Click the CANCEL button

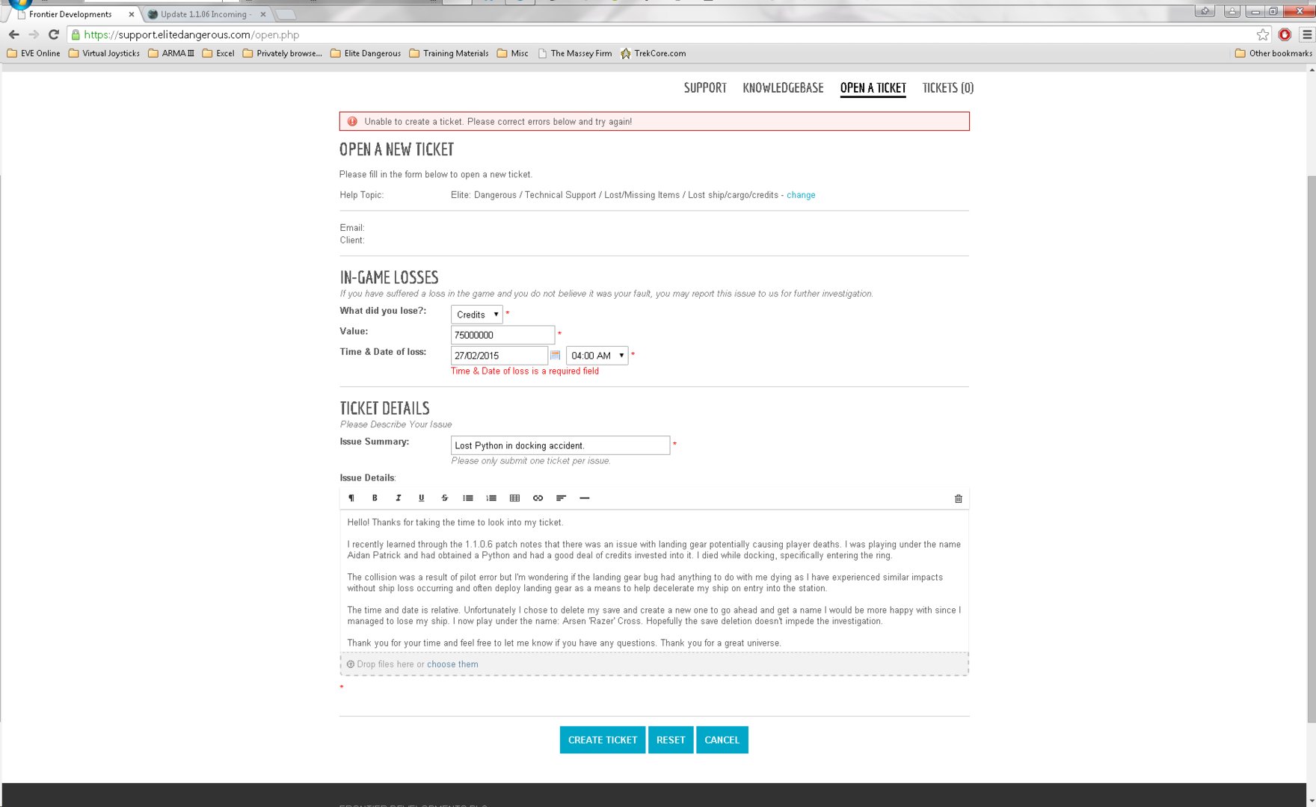click(722, 740)
